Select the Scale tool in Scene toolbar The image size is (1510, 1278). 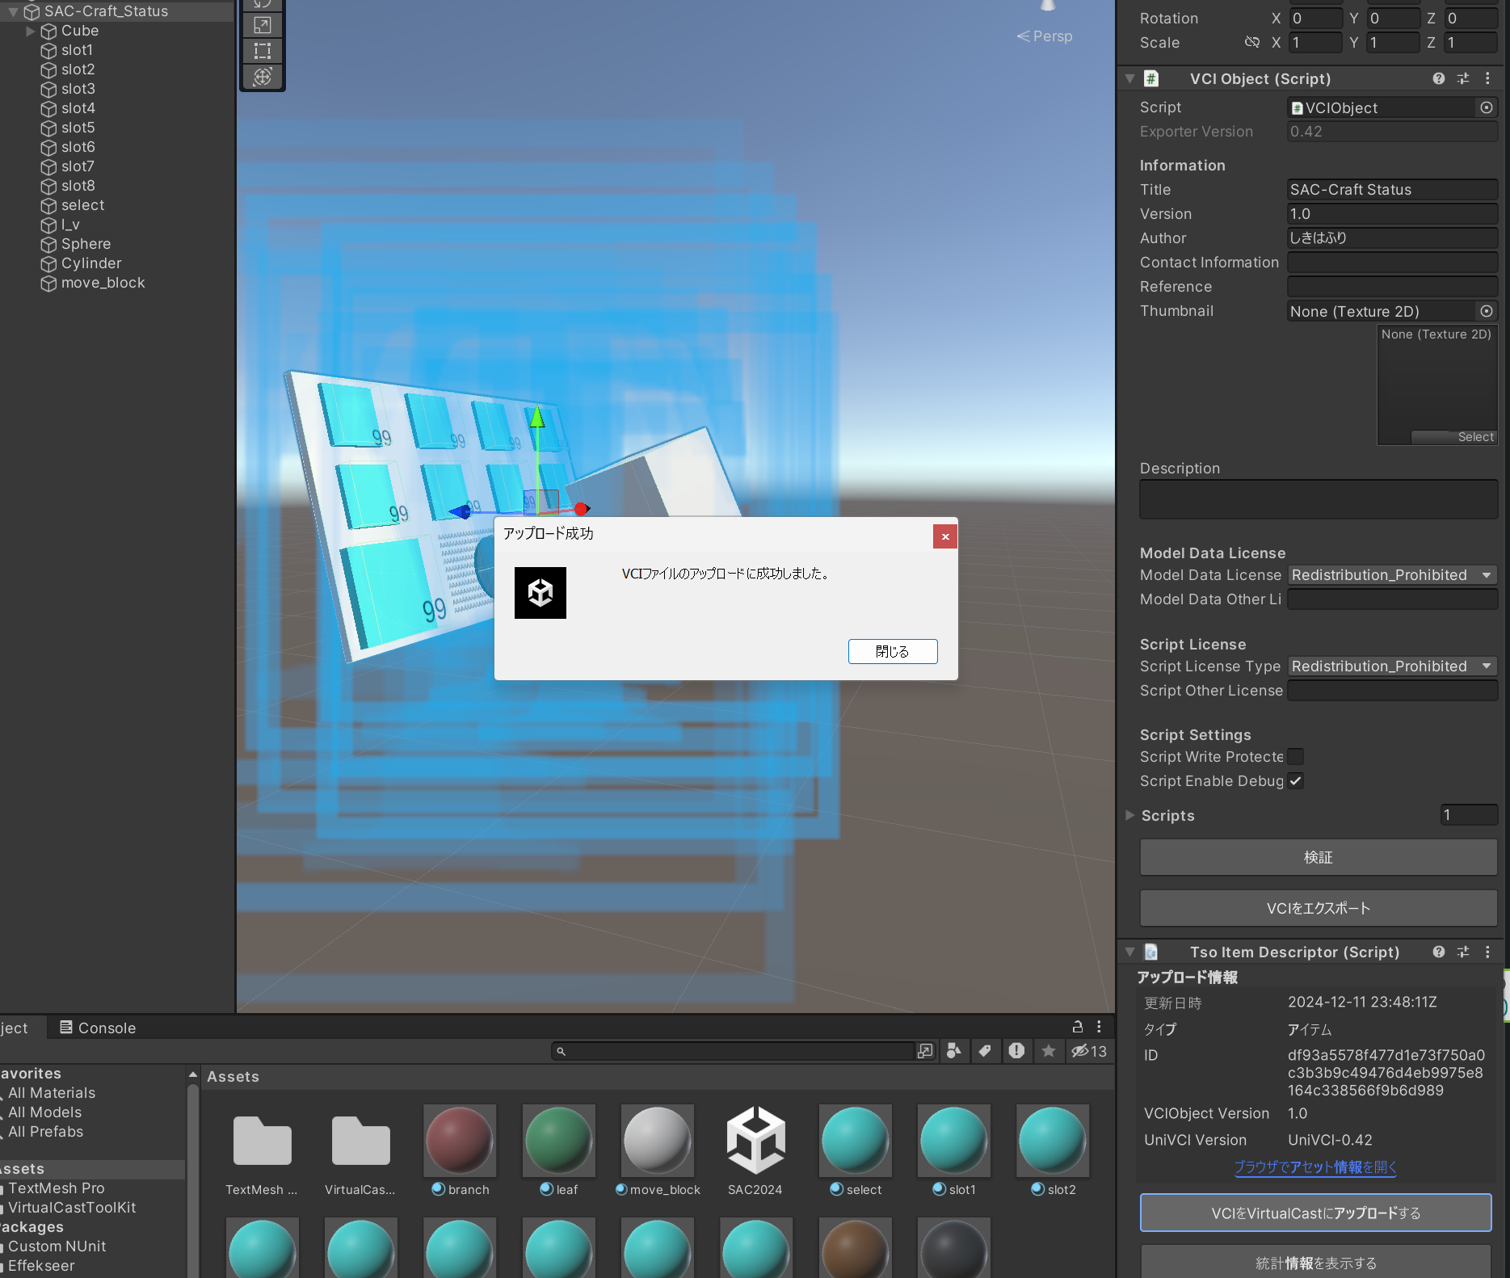coord(263,25)
